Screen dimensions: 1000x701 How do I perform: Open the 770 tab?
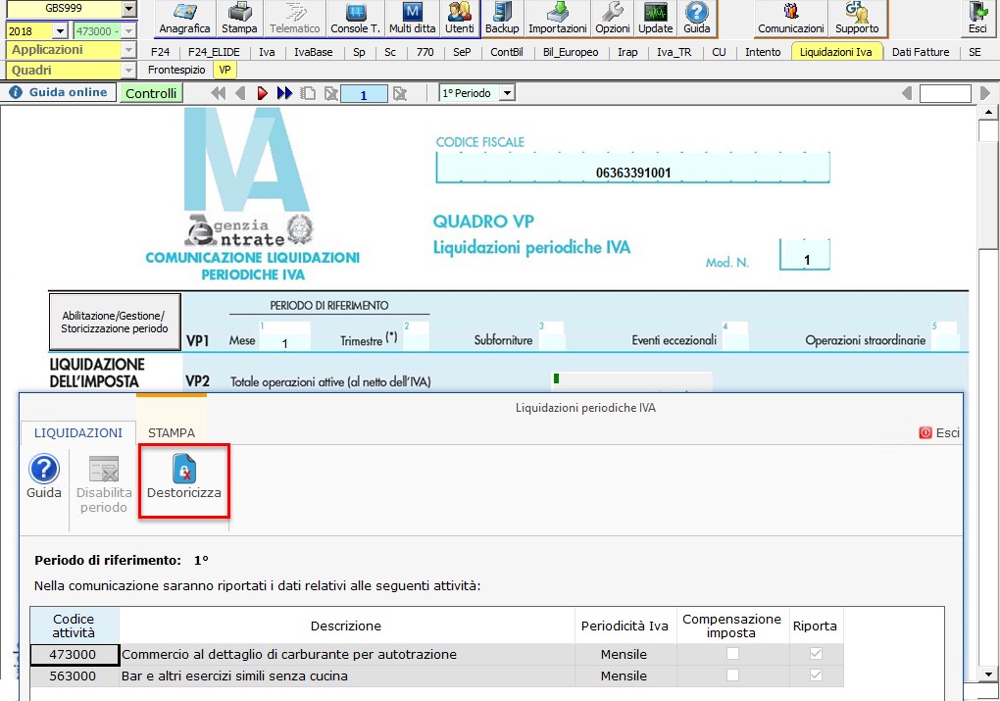tap(425, 52)
